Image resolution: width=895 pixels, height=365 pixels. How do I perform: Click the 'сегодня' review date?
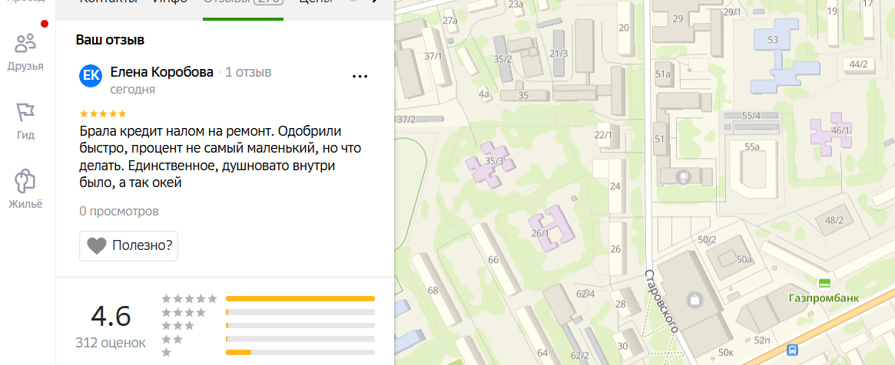[132, 90]
